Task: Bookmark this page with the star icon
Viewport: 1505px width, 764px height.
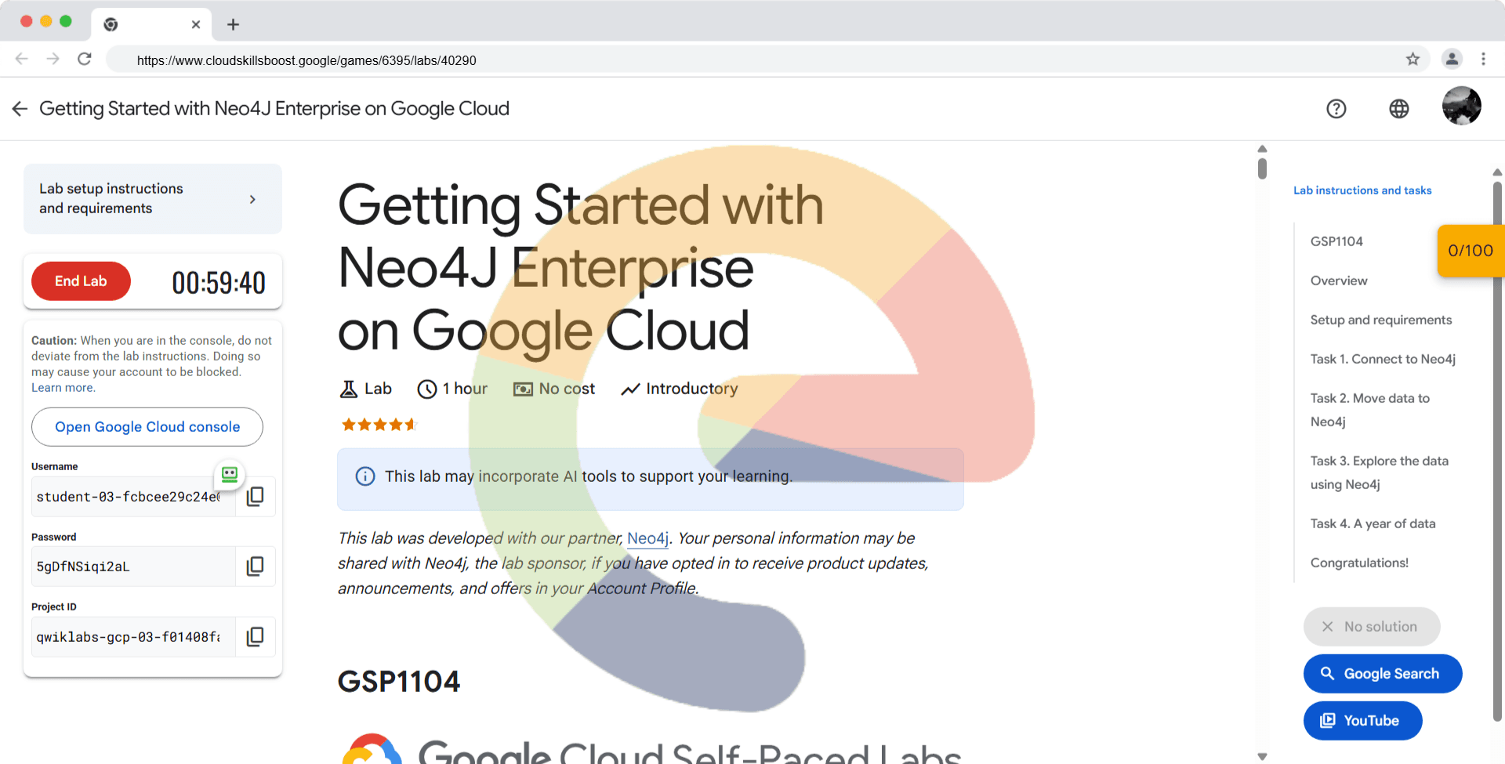Action: [x=1413, y=59]
